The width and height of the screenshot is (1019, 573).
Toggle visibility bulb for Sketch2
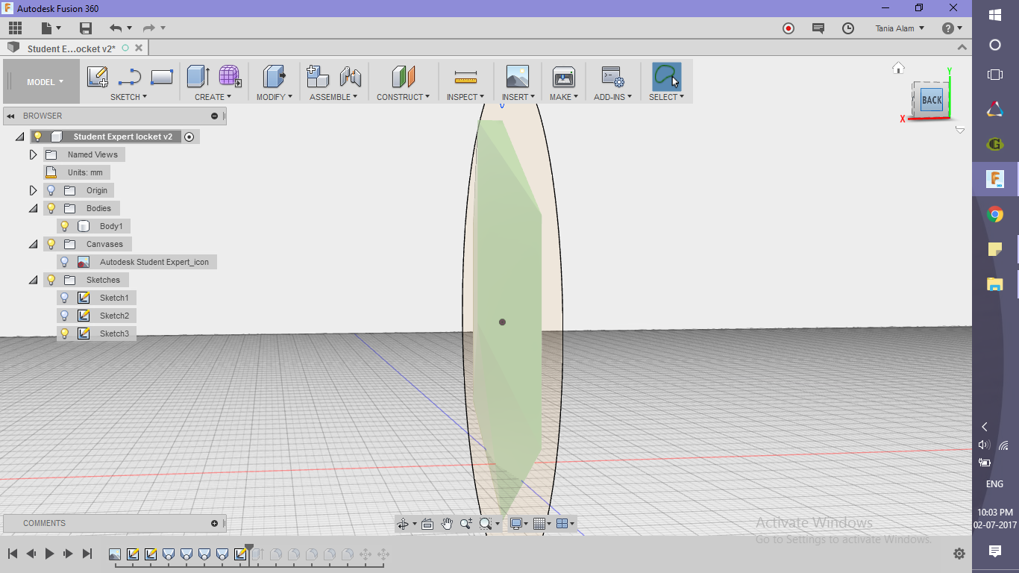click(x=64, y=316)
